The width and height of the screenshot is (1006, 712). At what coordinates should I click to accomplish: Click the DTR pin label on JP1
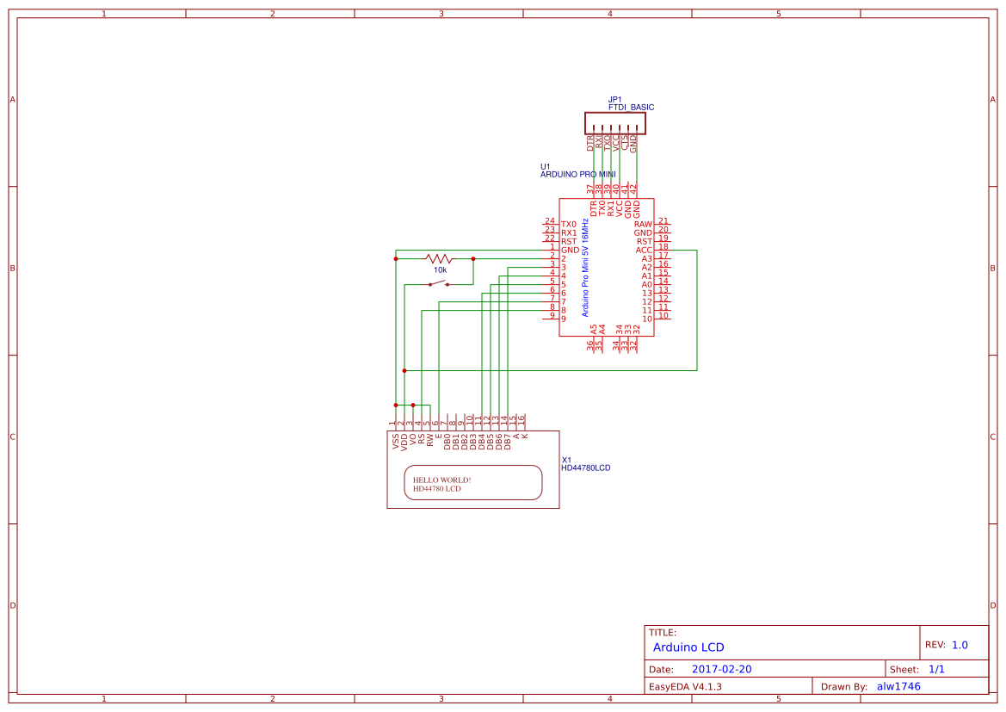coord(591,142)
